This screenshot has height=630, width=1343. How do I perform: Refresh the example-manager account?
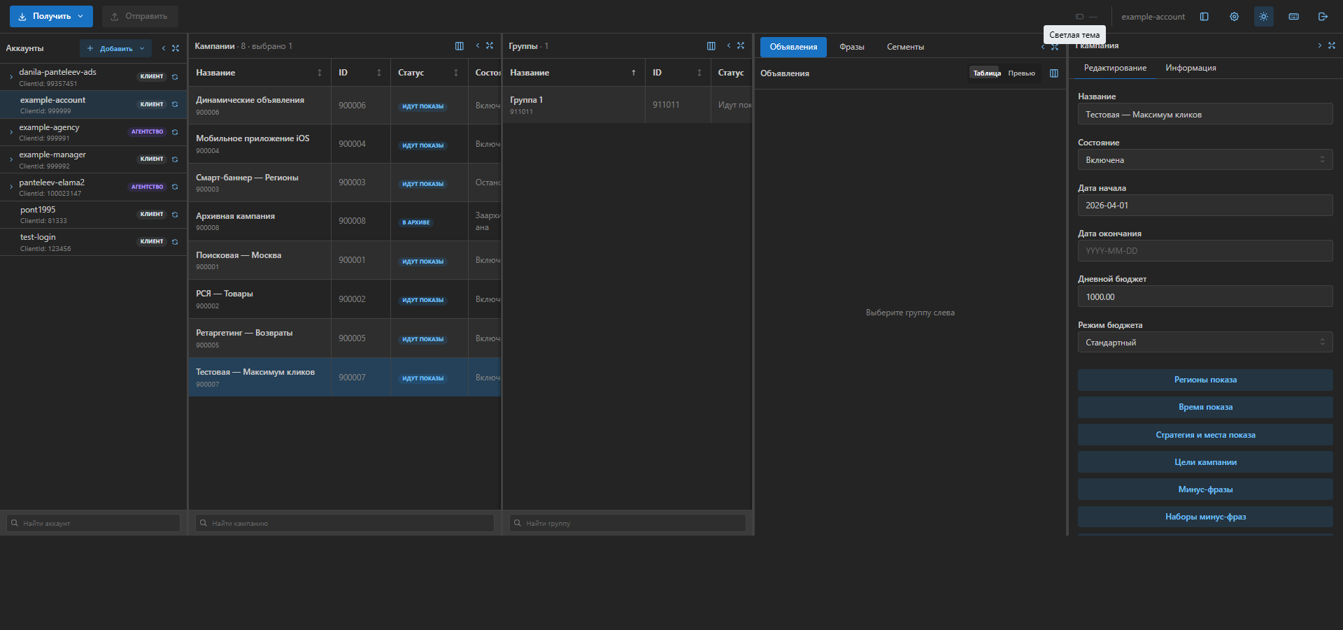tap(175, 159)
